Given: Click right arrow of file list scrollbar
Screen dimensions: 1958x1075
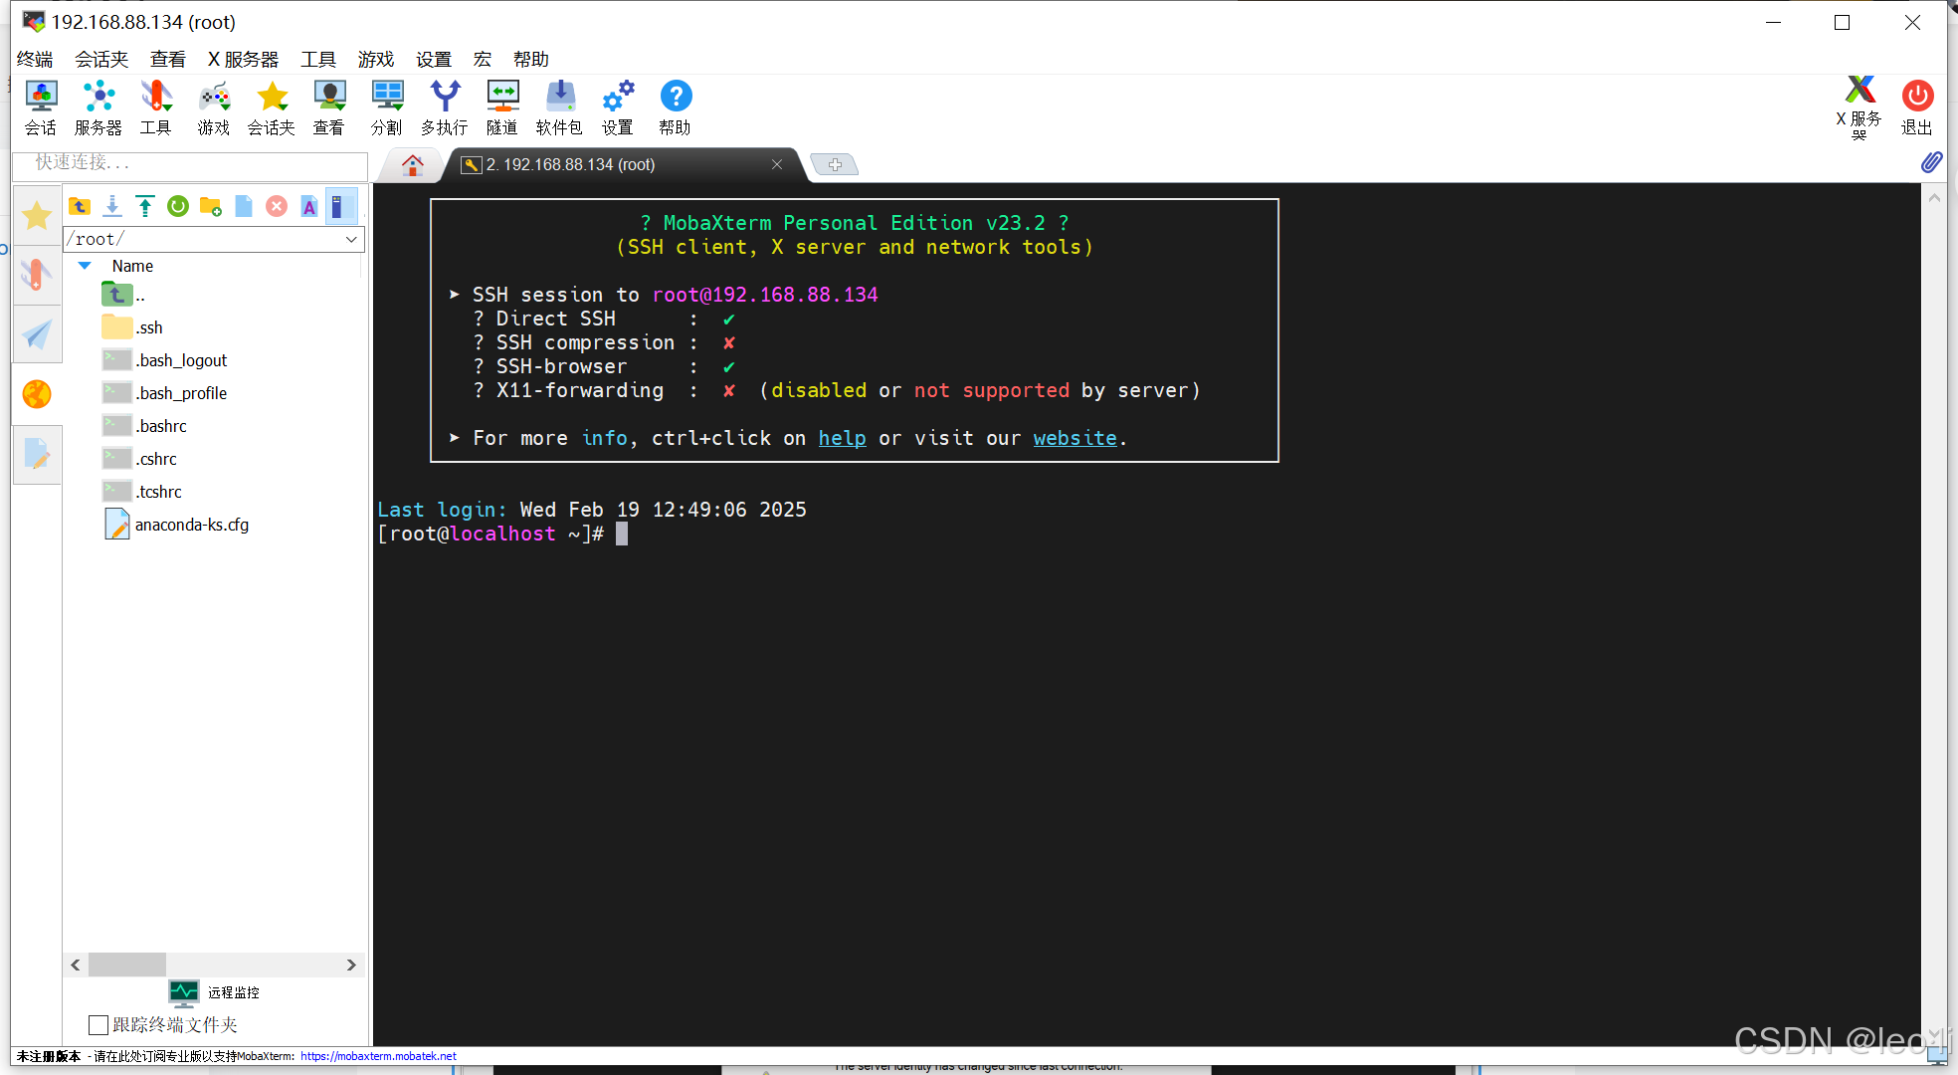Looking at the screenshot, I should (351, 965).
